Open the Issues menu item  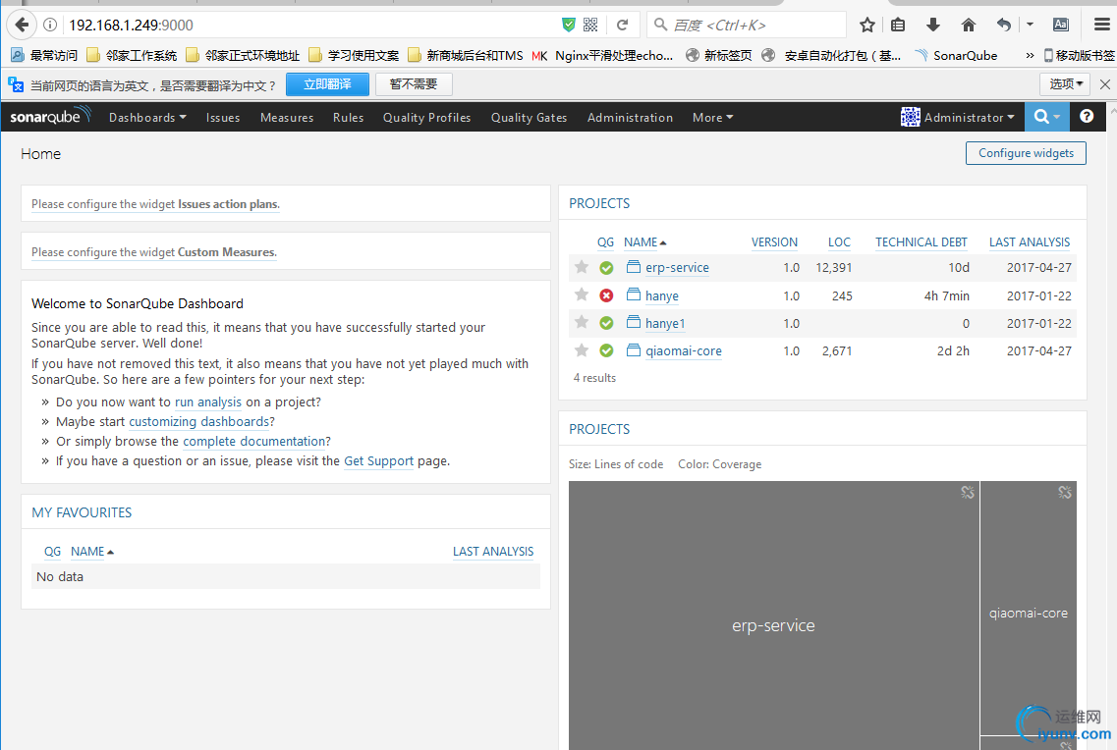pyautogui.click(x=223, y=118)
